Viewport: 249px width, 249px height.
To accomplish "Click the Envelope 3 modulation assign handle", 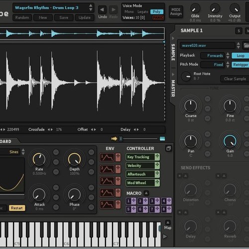I will coord(118,181).
